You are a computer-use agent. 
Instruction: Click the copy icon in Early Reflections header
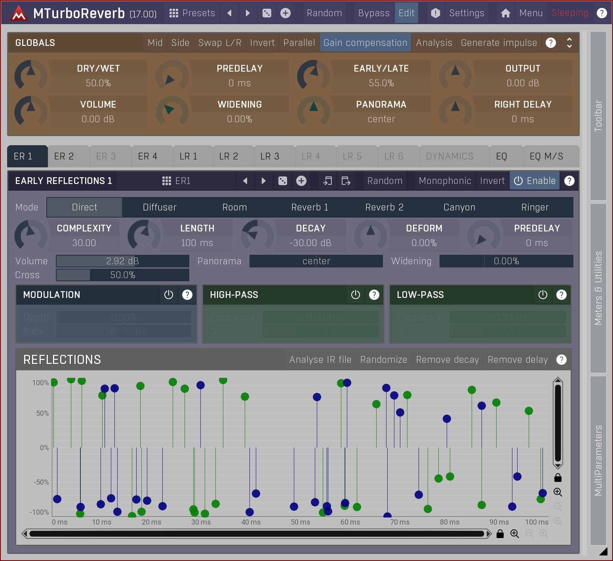coord(327,181)
